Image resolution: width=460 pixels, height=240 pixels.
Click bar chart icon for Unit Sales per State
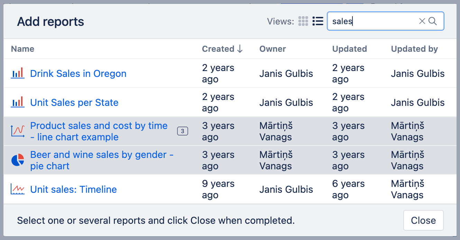pyautogui.click(x=18, y=102)
